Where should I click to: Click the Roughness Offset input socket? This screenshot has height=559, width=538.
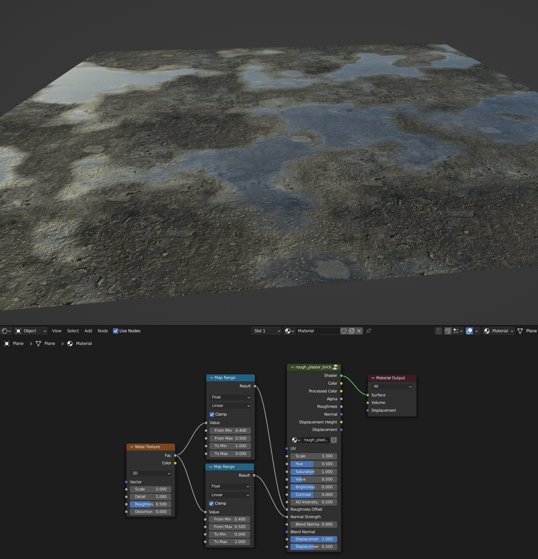pos(287,509)
